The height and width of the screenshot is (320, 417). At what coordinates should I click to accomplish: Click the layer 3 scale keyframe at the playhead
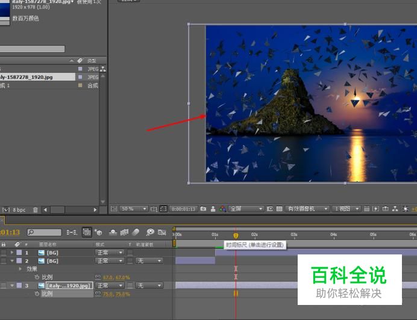(x=236, y=294)
